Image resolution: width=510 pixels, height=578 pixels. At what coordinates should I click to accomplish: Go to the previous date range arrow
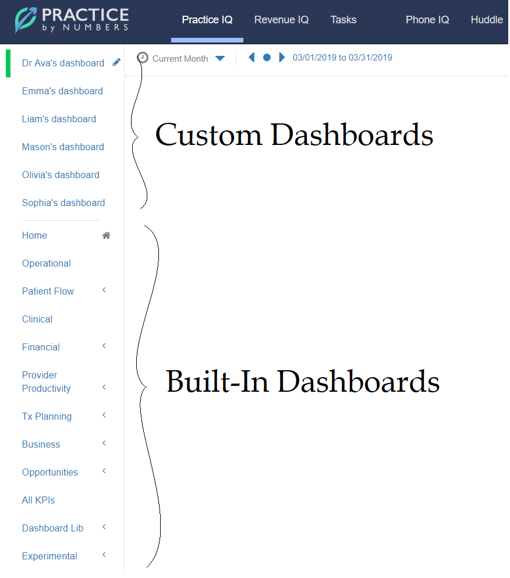[252, 58]
